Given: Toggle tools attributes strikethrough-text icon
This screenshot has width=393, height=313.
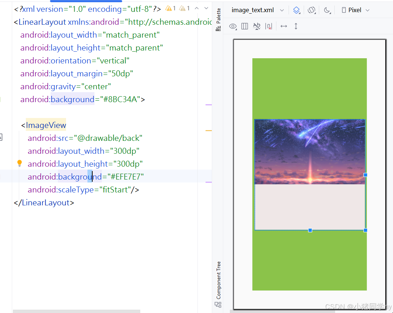Looking at the screenshot, I should (257, 26).
